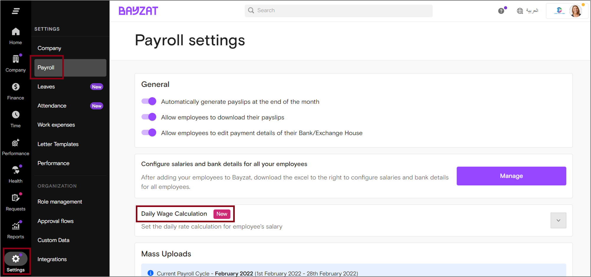
Task: Select the Time clock icon
Action: tap(16, 115)
